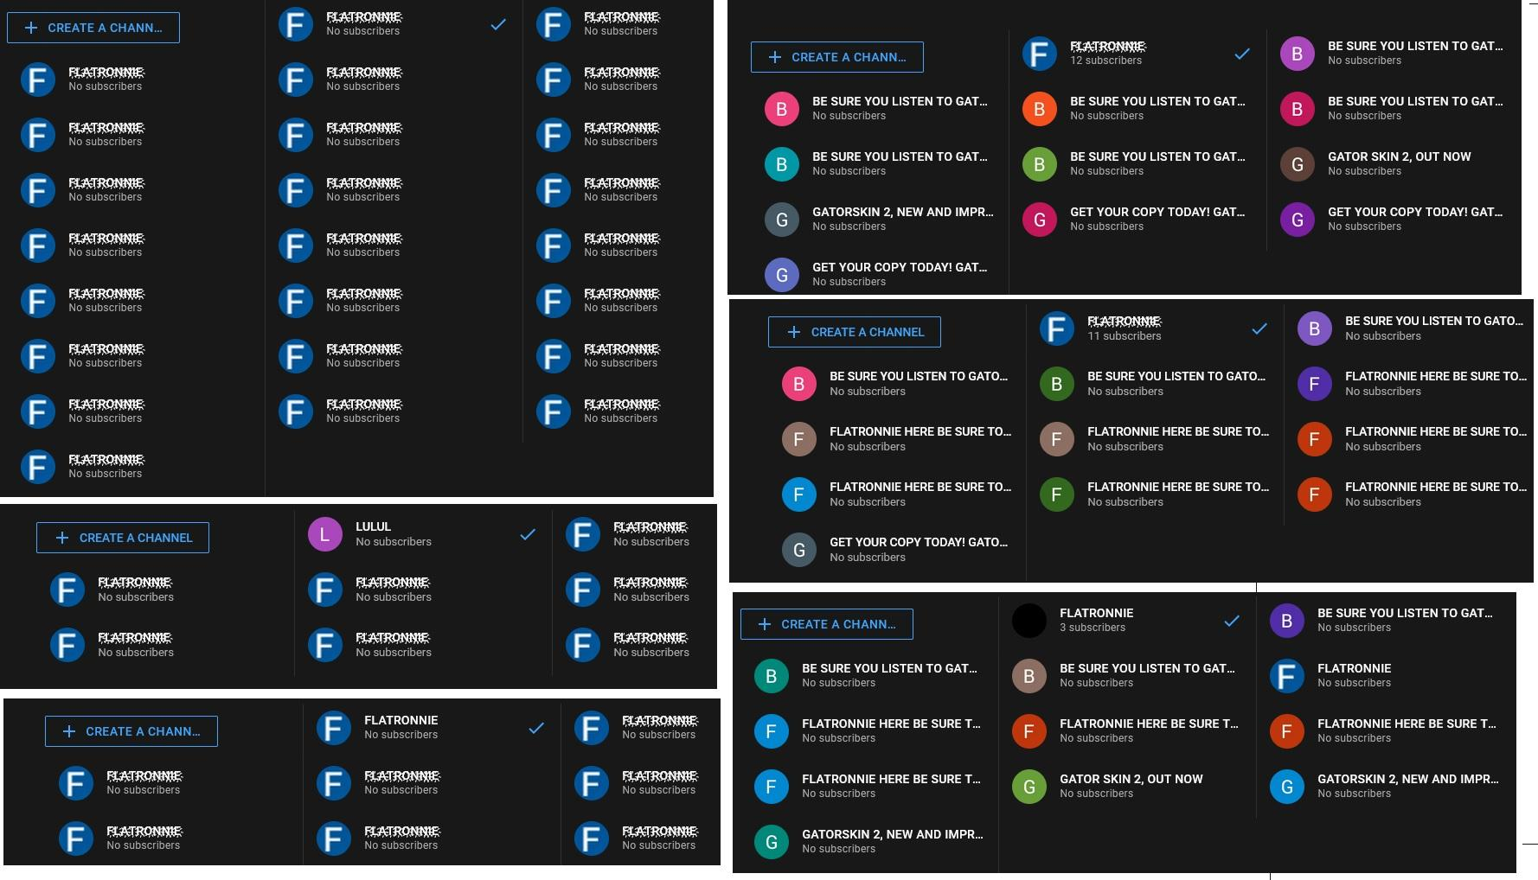Select light green B avatar in 12-subscriber panel
The height and width of the screenshot is (880, 1538).
click(x=1040, y=164)
